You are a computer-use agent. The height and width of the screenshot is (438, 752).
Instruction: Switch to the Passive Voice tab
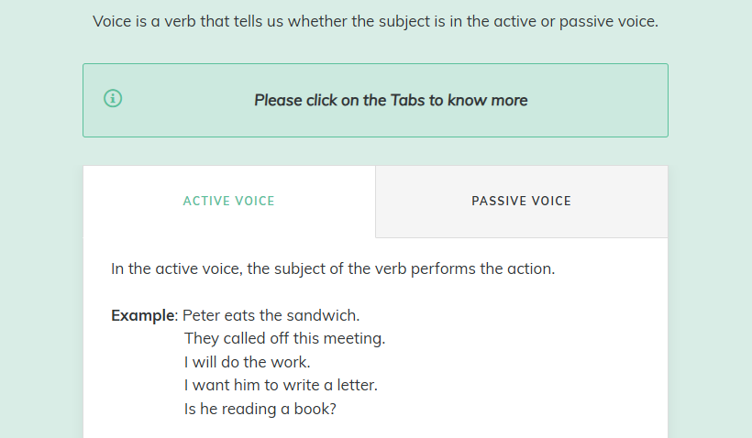pos(521,202)
